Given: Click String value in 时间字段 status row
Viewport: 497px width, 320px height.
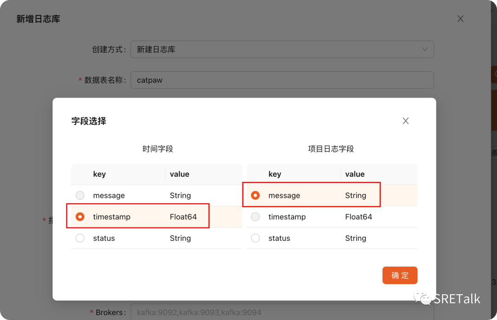Looking at the screenshot, I should (180, 238).
